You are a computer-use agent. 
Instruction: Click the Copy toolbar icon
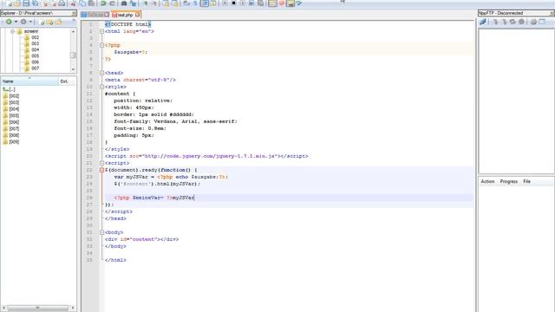point(82,3)
